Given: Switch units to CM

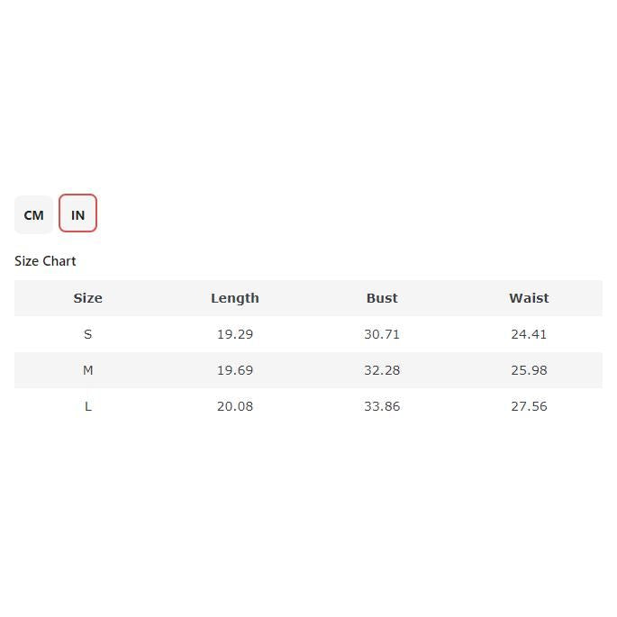Looking at the screenshot, I should point(33,214).
